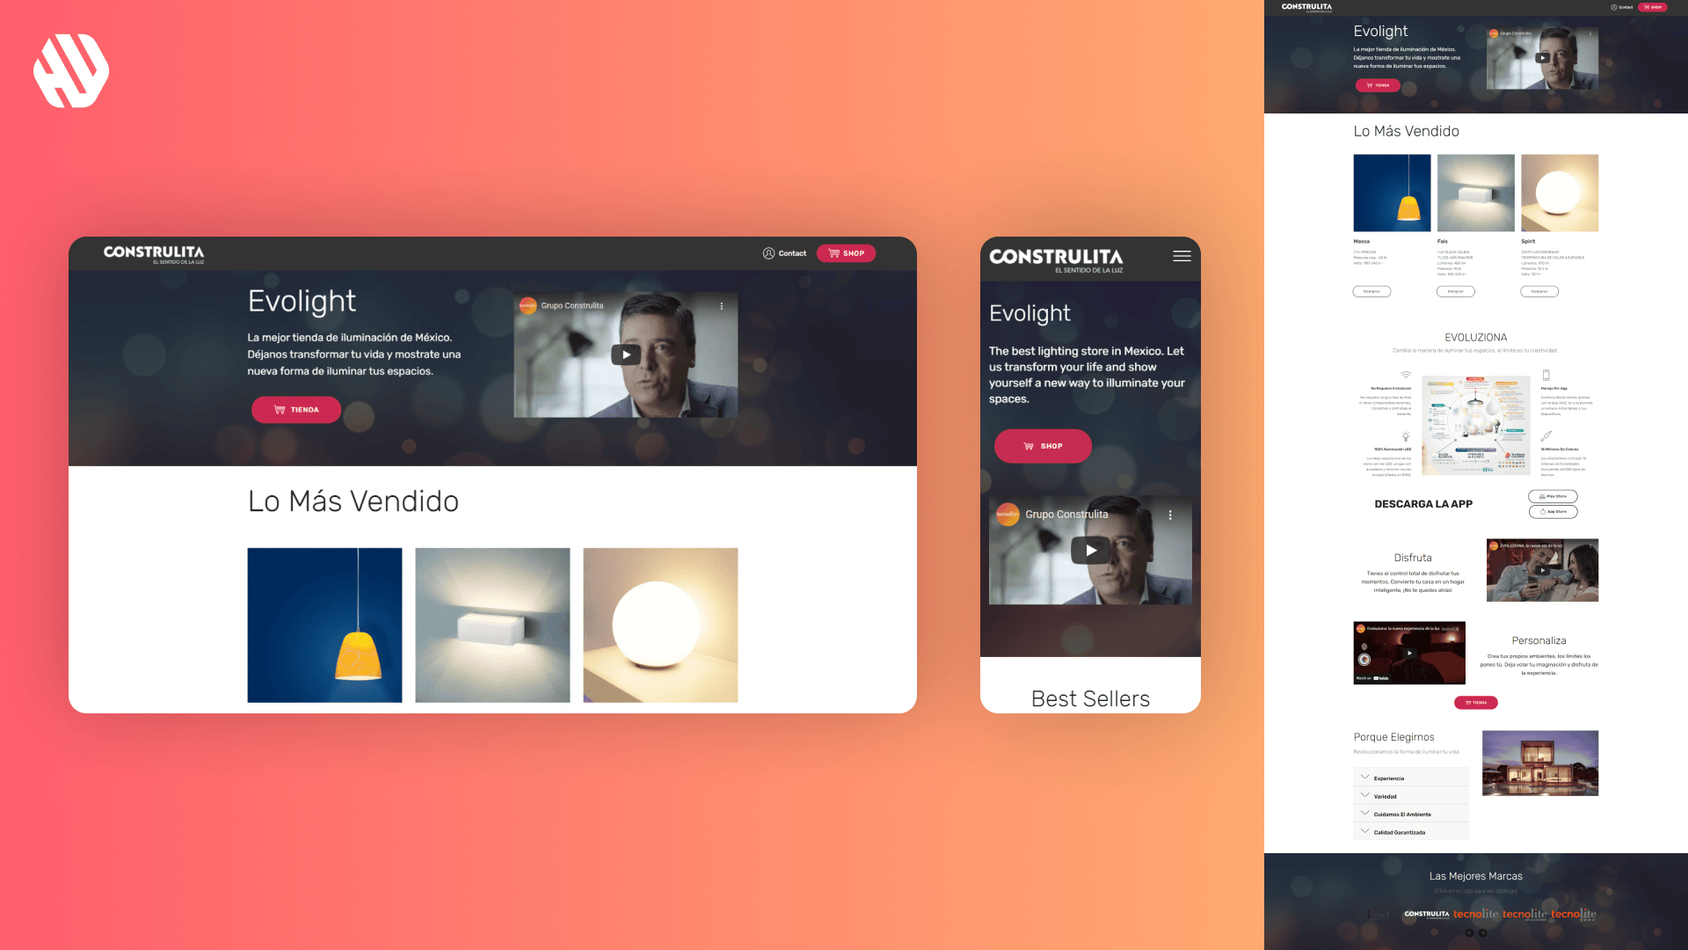Image resolution: width=1688 pixels, height=950 pixels.
Task: Click the Contact icon in desktop nav
Action: coord(767,252)
